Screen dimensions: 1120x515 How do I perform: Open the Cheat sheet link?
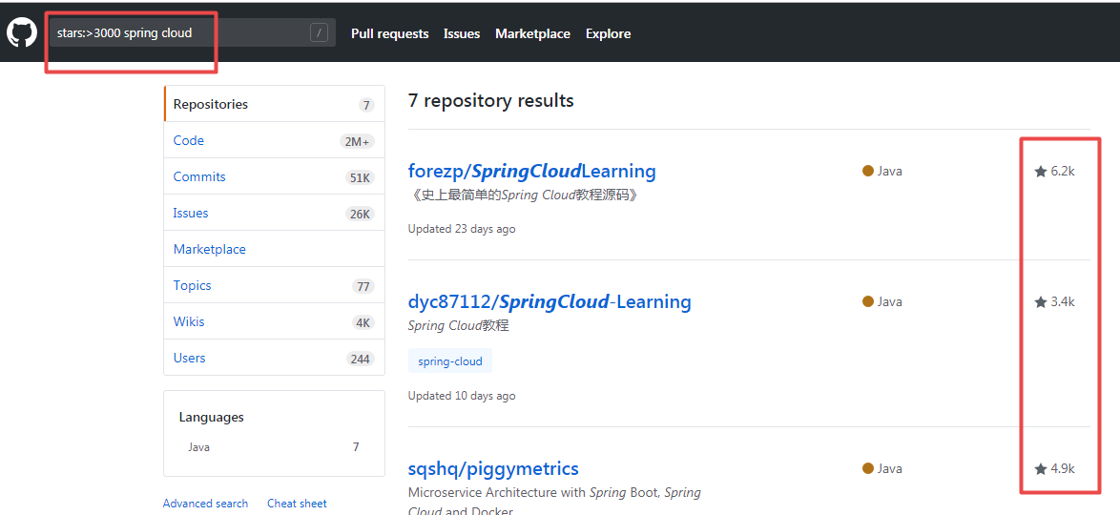pos(297,504)
